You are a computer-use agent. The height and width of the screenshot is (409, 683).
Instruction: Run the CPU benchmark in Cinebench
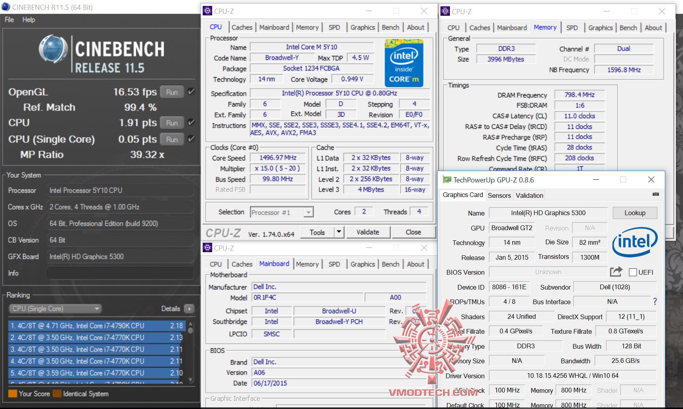[x=172, y=123]
